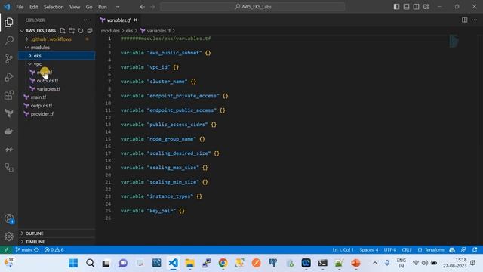The image size is (483, 272).
Task: Change encoding via UTF-8 status item
Action: click(390, 250)
